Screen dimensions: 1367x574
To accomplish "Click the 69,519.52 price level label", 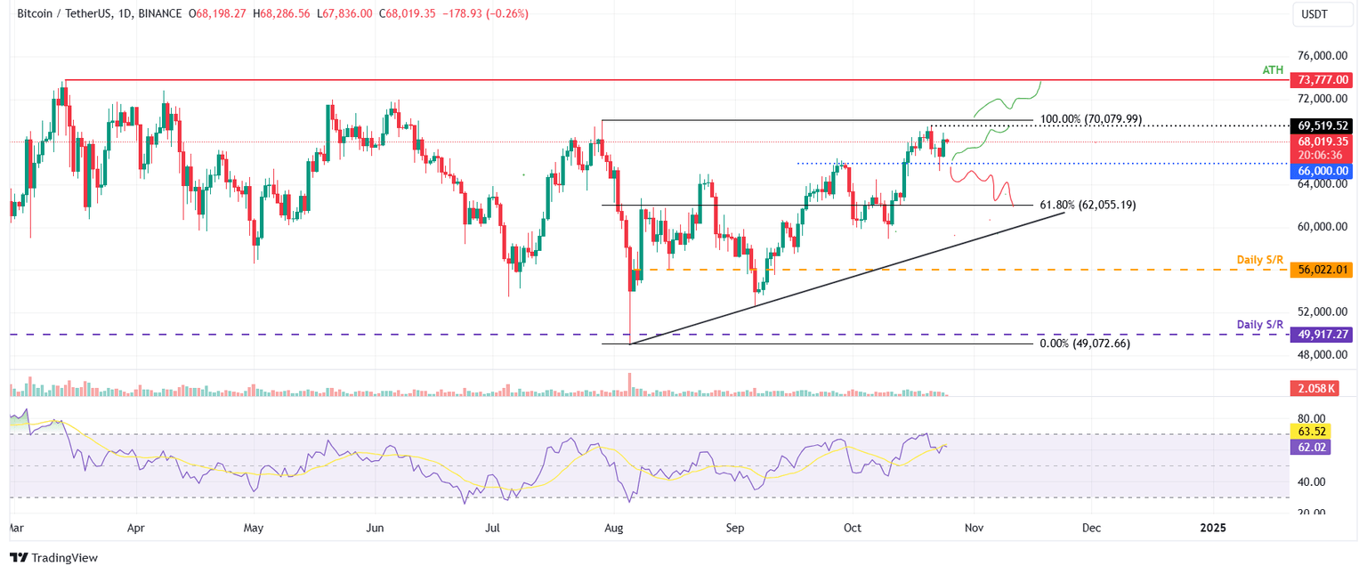I will click(1320, 125).
